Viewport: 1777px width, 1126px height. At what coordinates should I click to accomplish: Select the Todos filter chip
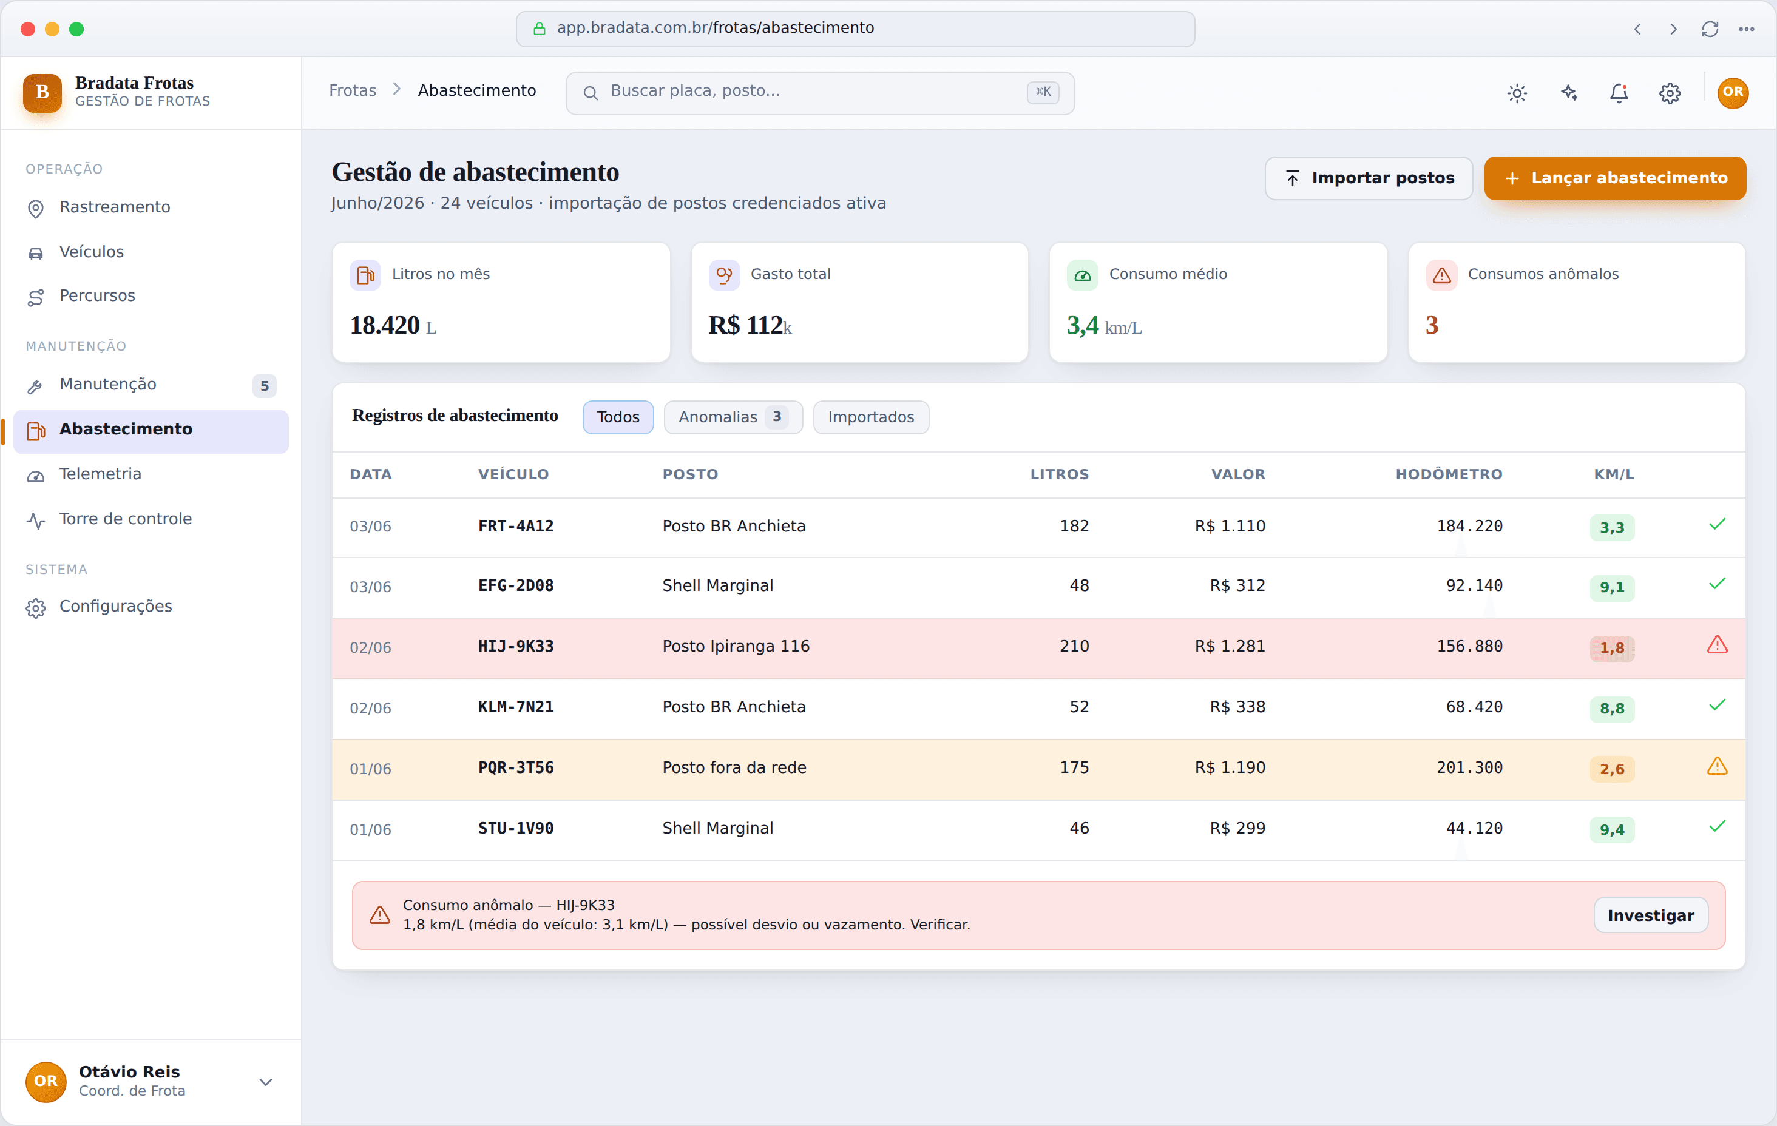pyautogui.click(x=618, y=417)
